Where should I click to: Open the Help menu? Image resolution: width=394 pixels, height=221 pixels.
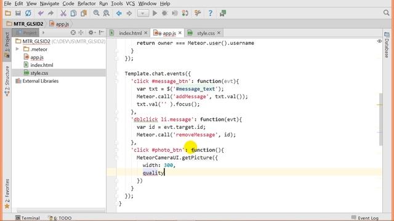click(165, 4)
